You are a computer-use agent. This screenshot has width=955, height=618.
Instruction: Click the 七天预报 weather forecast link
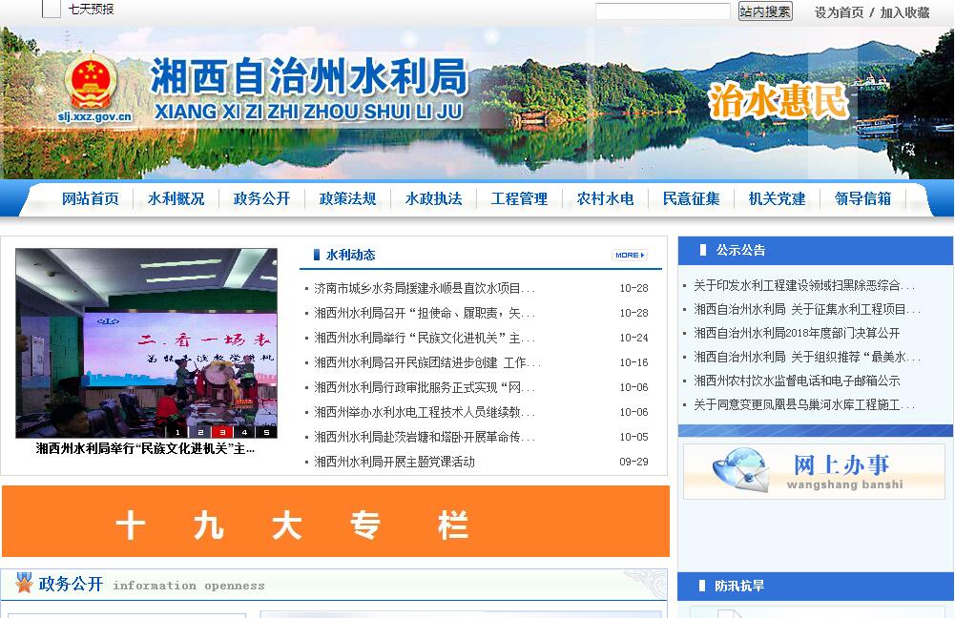91,10
